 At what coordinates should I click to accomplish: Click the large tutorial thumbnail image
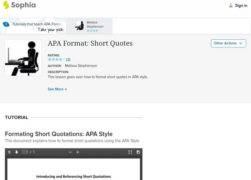23,57
